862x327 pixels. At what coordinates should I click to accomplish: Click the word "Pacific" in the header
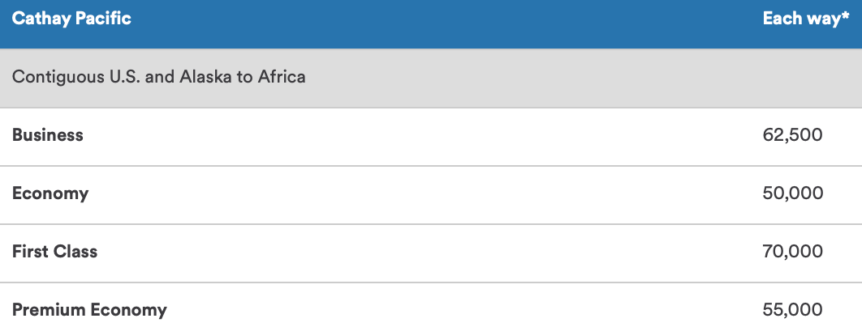102,19
